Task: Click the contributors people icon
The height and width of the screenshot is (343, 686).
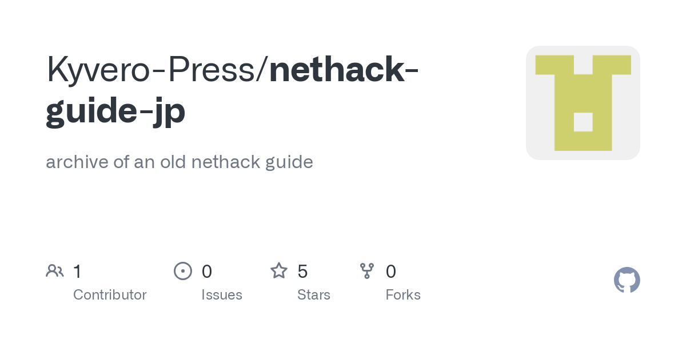Action: point(55,271)
